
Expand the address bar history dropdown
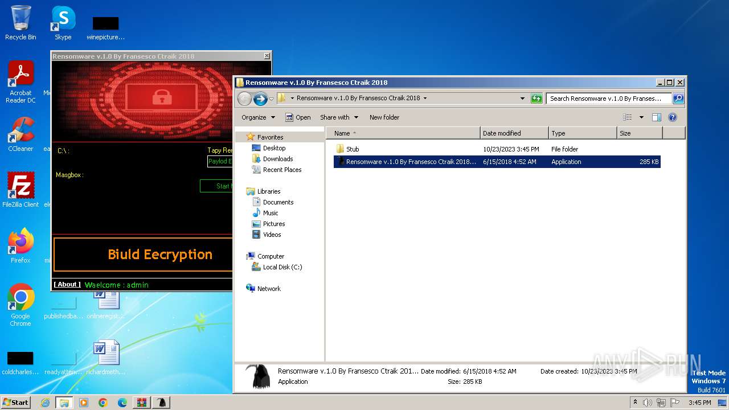pyautogui.click(x=522, y=99)
